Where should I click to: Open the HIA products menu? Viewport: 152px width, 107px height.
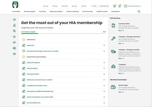(x=116, y=12)
